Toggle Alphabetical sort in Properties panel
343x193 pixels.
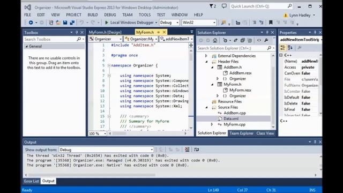point(290,48)
